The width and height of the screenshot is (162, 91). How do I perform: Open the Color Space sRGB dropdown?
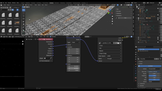tap(114, 56)
